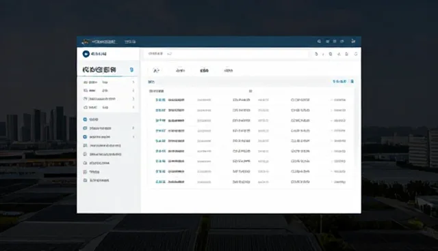
Task: Open the blue link in the last table row
Action: tap(160, 181)
